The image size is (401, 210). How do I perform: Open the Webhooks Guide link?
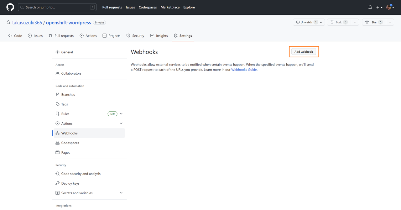pos(244,70)
